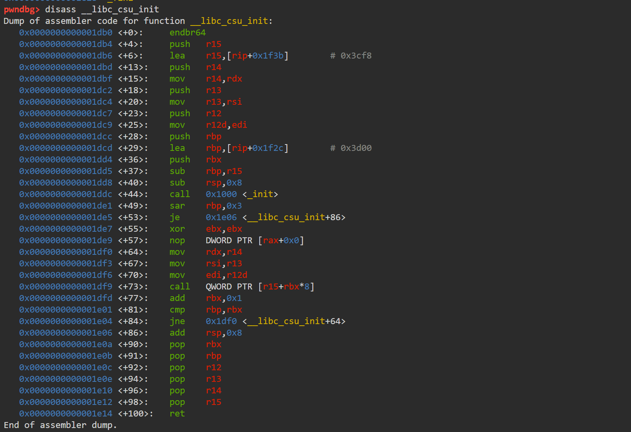Click address 0x0000000000001e06 in address column
631x432 pixels.
[x=66, y=332]
